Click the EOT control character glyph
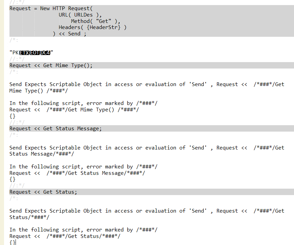 [x=35, y=53]
